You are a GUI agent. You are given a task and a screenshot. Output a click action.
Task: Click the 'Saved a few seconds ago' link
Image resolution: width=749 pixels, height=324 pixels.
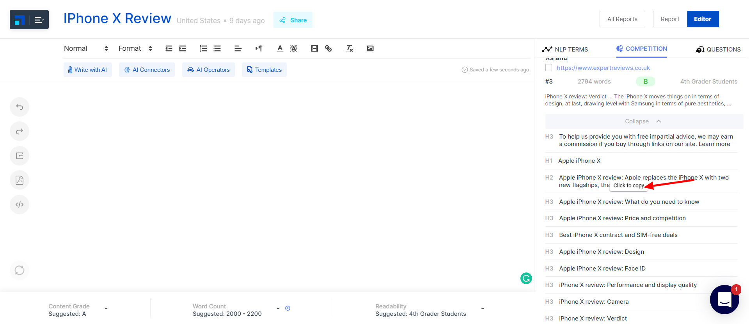point(499,70)
